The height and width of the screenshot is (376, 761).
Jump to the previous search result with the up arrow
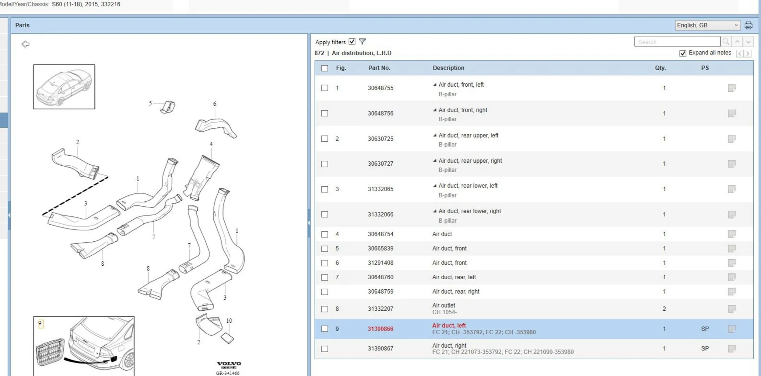737,42
